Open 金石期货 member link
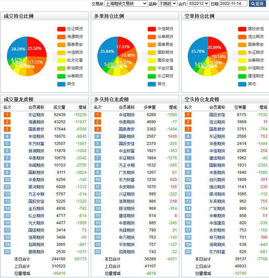 pos(36,208)
